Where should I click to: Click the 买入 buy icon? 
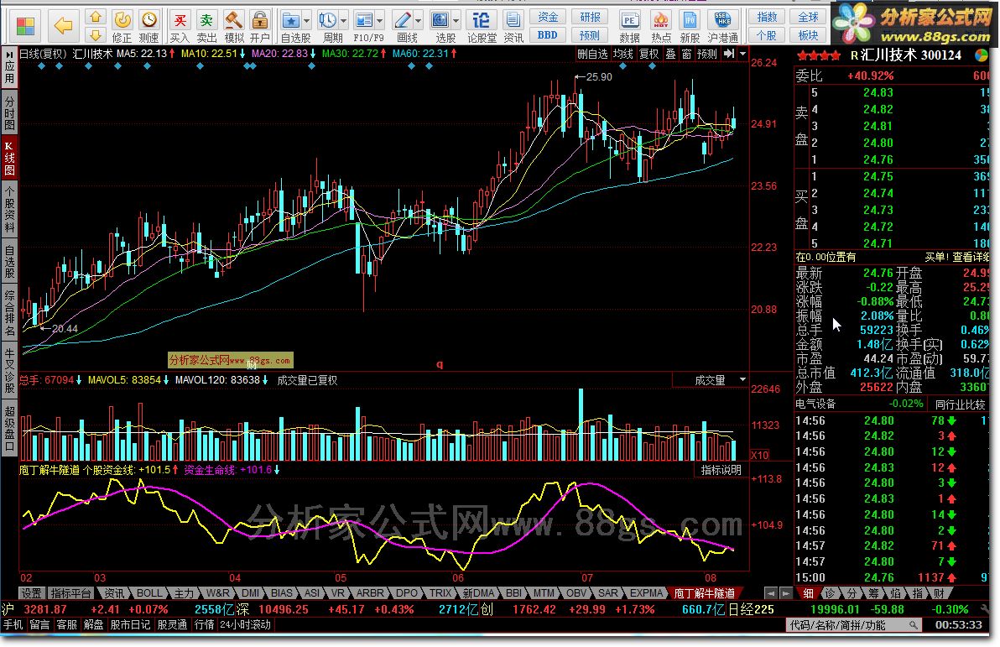point(180,27)
